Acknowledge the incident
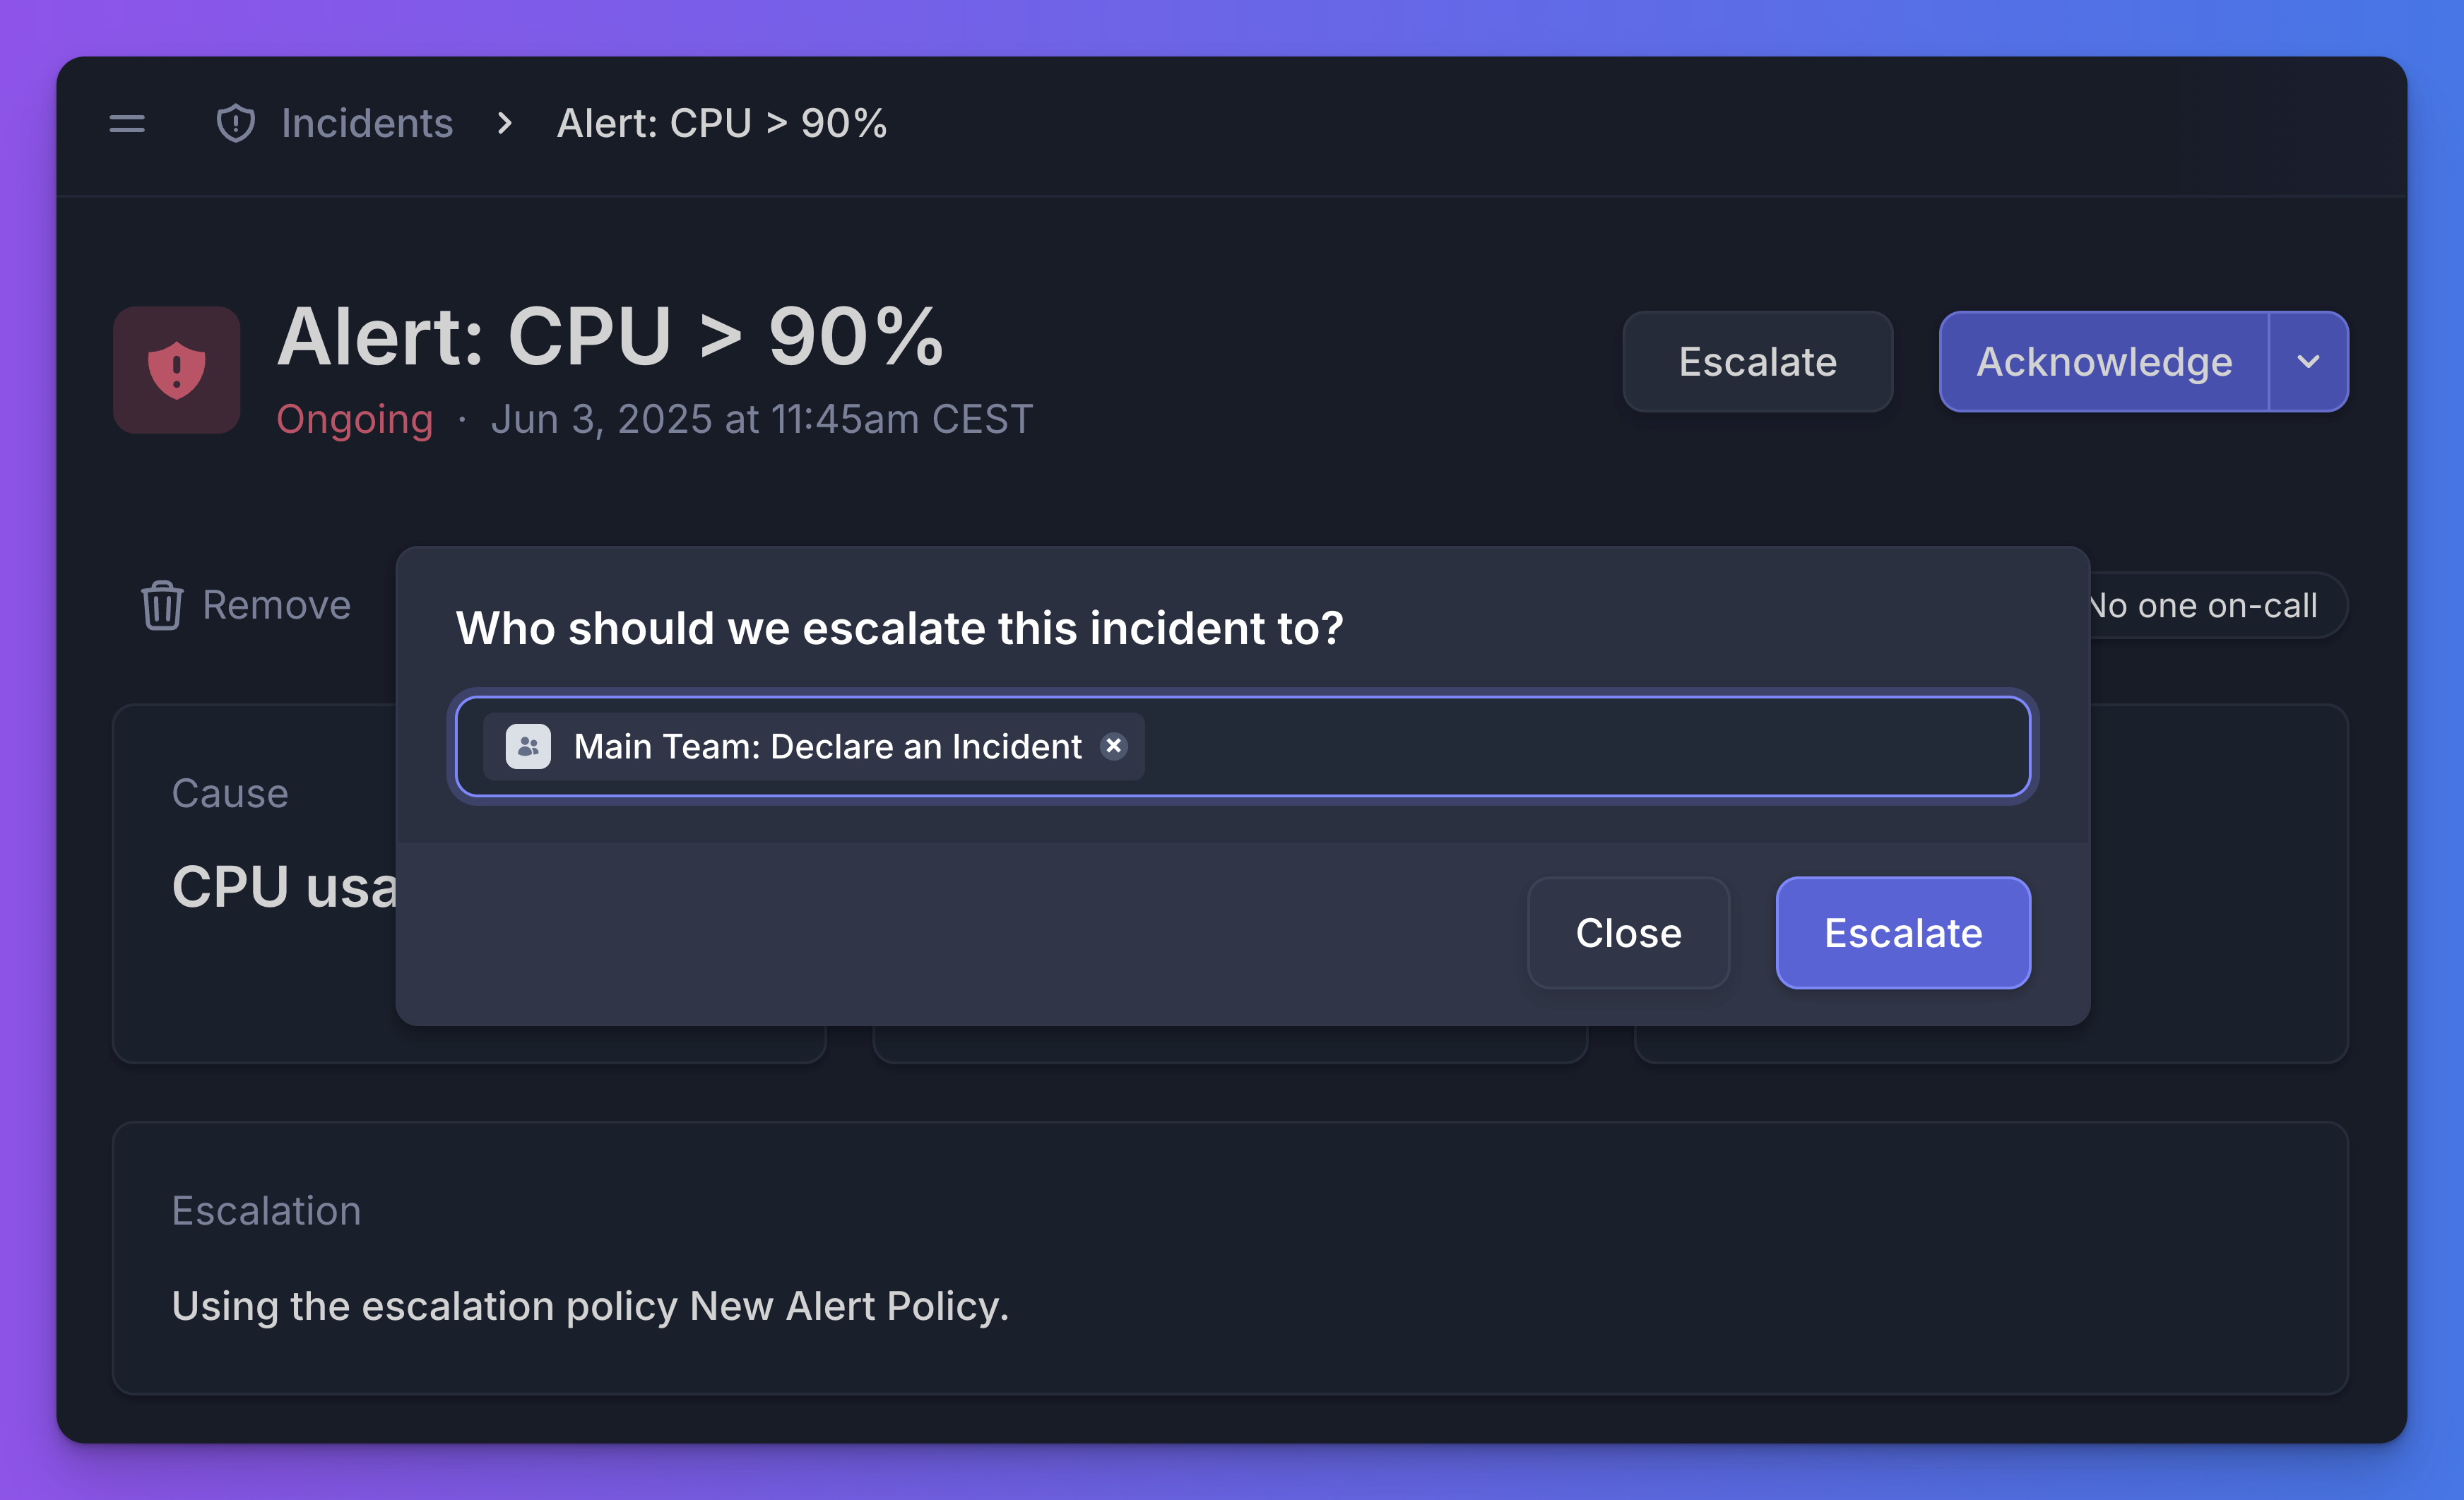 (x=2103, y=362)
